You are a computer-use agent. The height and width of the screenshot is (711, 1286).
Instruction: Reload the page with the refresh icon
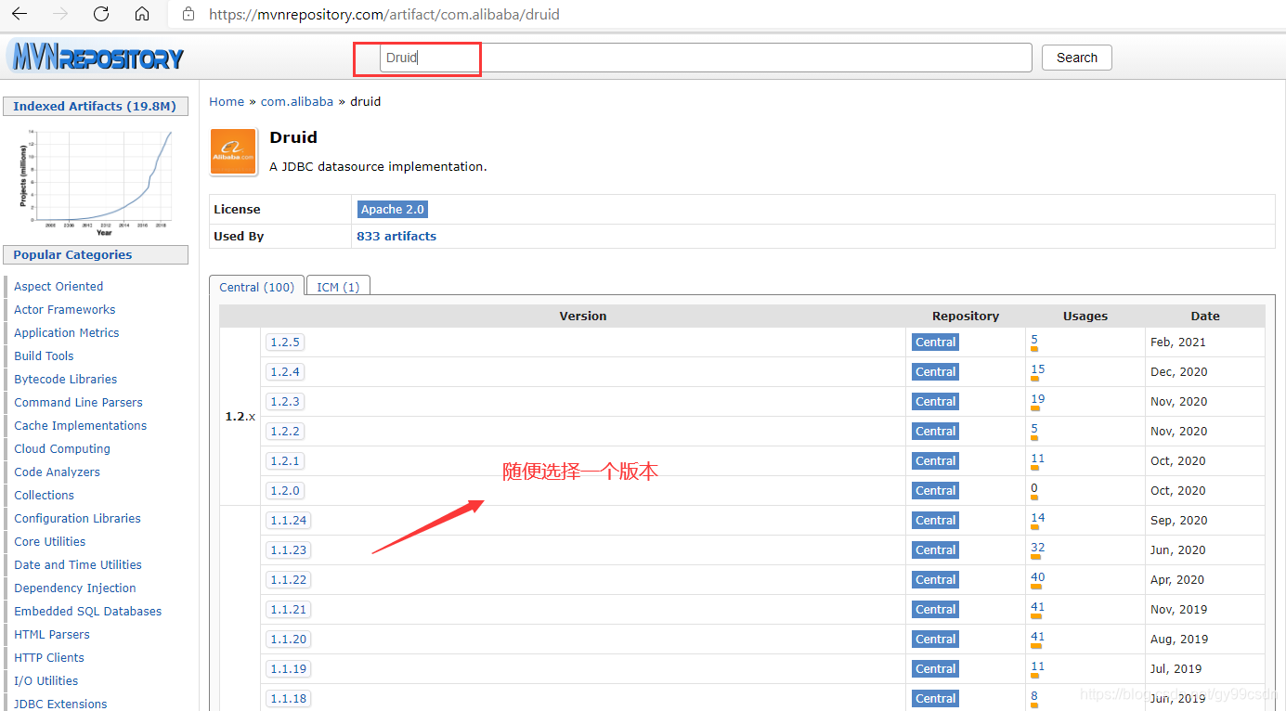pos(101,14)
